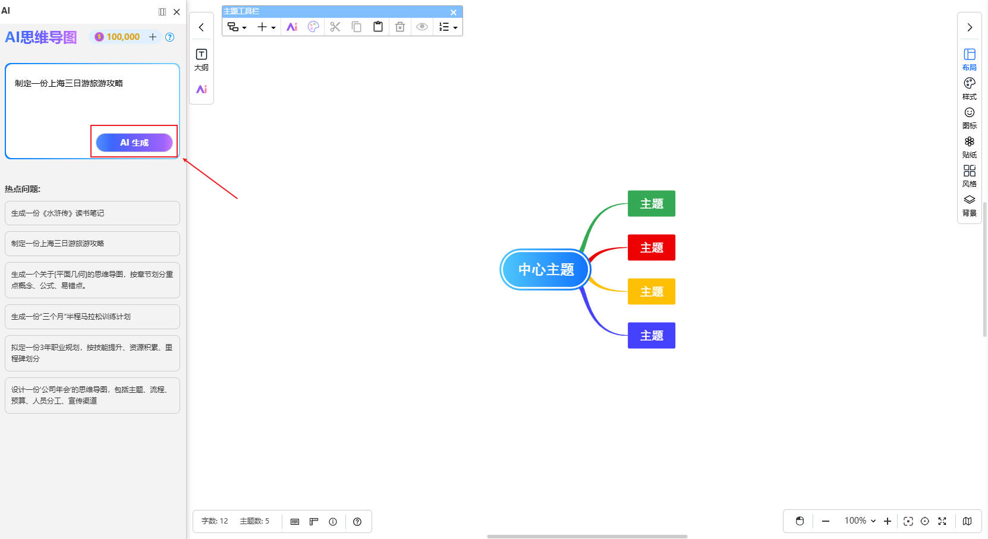The image size is (988, 539).
Task: Toggle the minimap navigator icon
Action: (967, 521)
